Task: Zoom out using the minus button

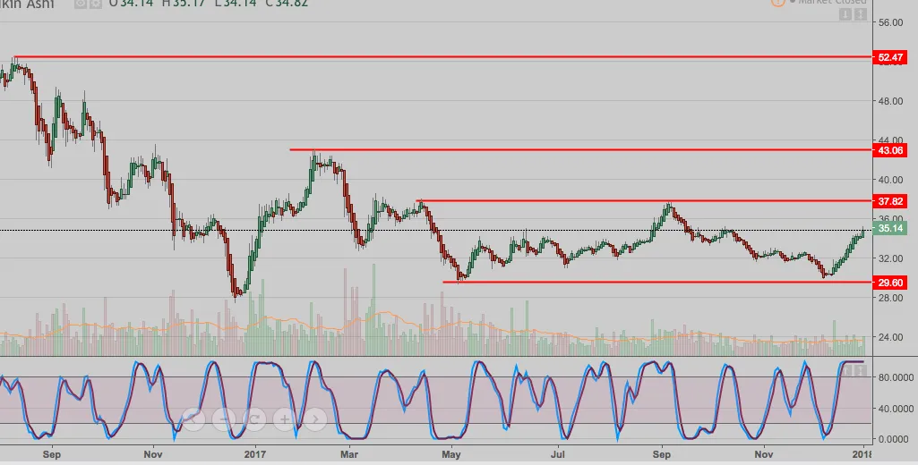Action: [224, 418]
